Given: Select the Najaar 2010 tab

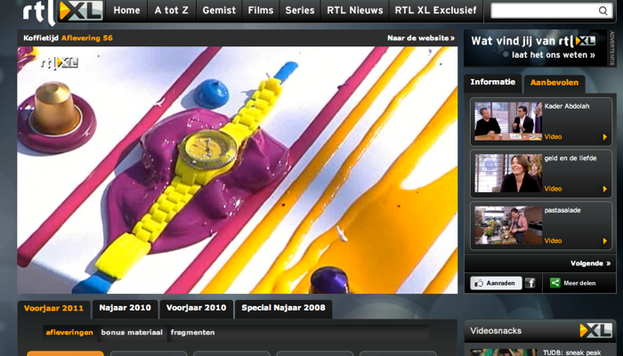Looking at the screenshot, I should [x=125, y=308].
